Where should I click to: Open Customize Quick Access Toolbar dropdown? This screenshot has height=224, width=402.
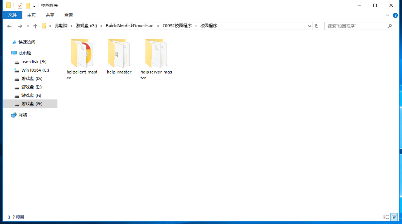pos(34,5)
